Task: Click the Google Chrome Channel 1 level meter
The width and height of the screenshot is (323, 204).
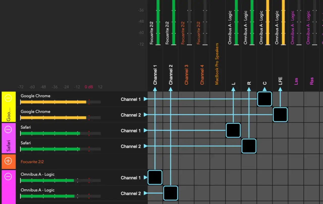Action: [x=61, y=102]
